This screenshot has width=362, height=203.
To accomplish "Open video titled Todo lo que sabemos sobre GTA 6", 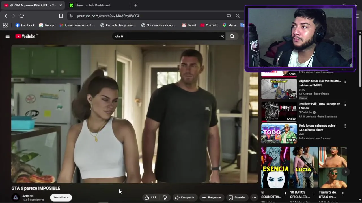I will [317, 127].
